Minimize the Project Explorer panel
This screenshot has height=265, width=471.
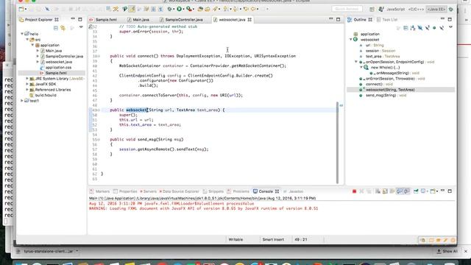point(73,19)
